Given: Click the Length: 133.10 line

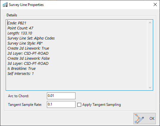Looking at the screenshot, I should 20,33.
